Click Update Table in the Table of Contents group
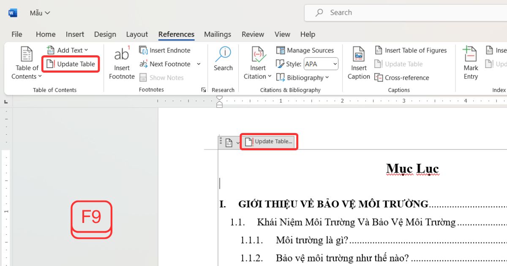Screen dimensions: 507x266 pos(70,64)
